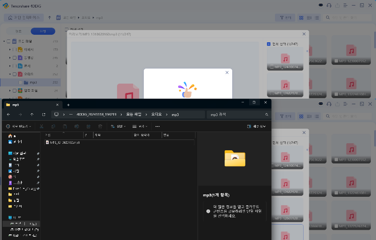376x240 pixels.
Task: Open AI robot assistant in top 4DDiG window
Action: [x=321, y=5]
